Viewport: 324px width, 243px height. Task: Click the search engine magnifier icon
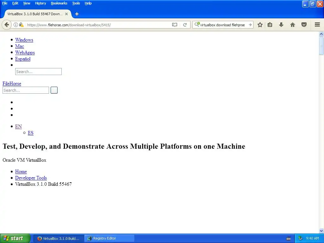tap(197, 25)
